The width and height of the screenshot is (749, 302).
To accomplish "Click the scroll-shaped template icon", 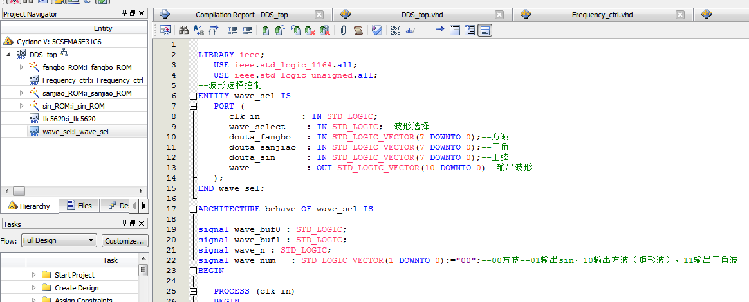I will (358, 30).
